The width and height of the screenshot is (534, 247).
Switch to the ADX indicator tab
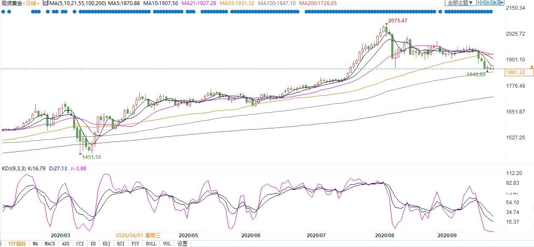(65, 244)
